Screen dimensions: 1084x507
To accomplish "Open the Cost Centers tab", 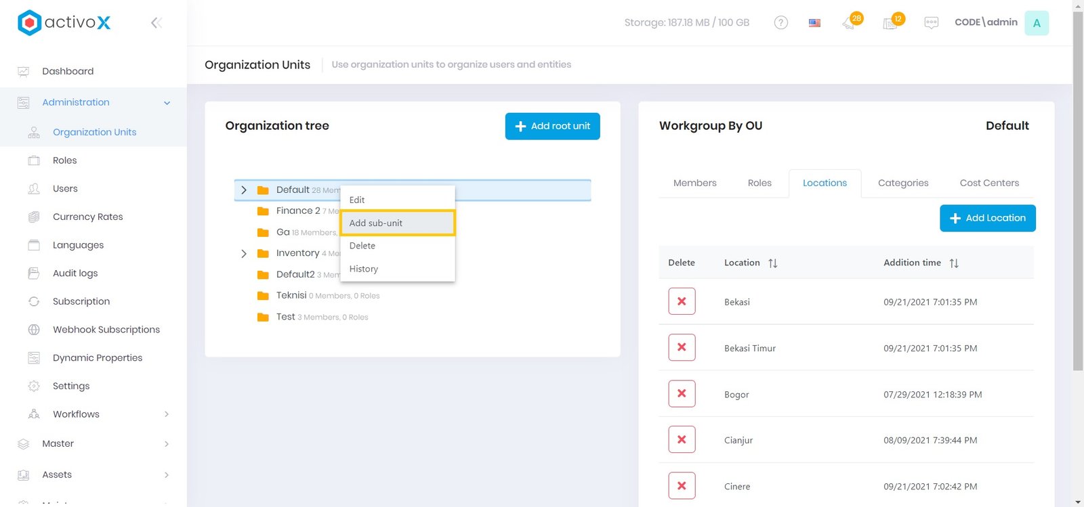I will (x=988, y=183).
